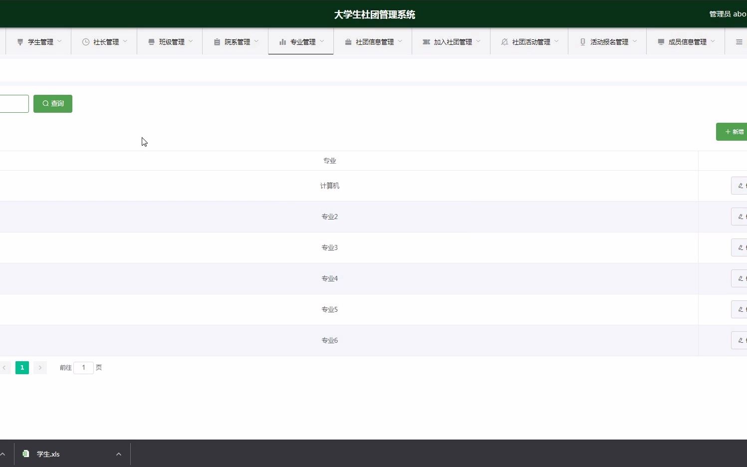Expand the 活动报名管理 dropdown arrow
Viewport: 747px width, 467px height.
click(635, 41)
